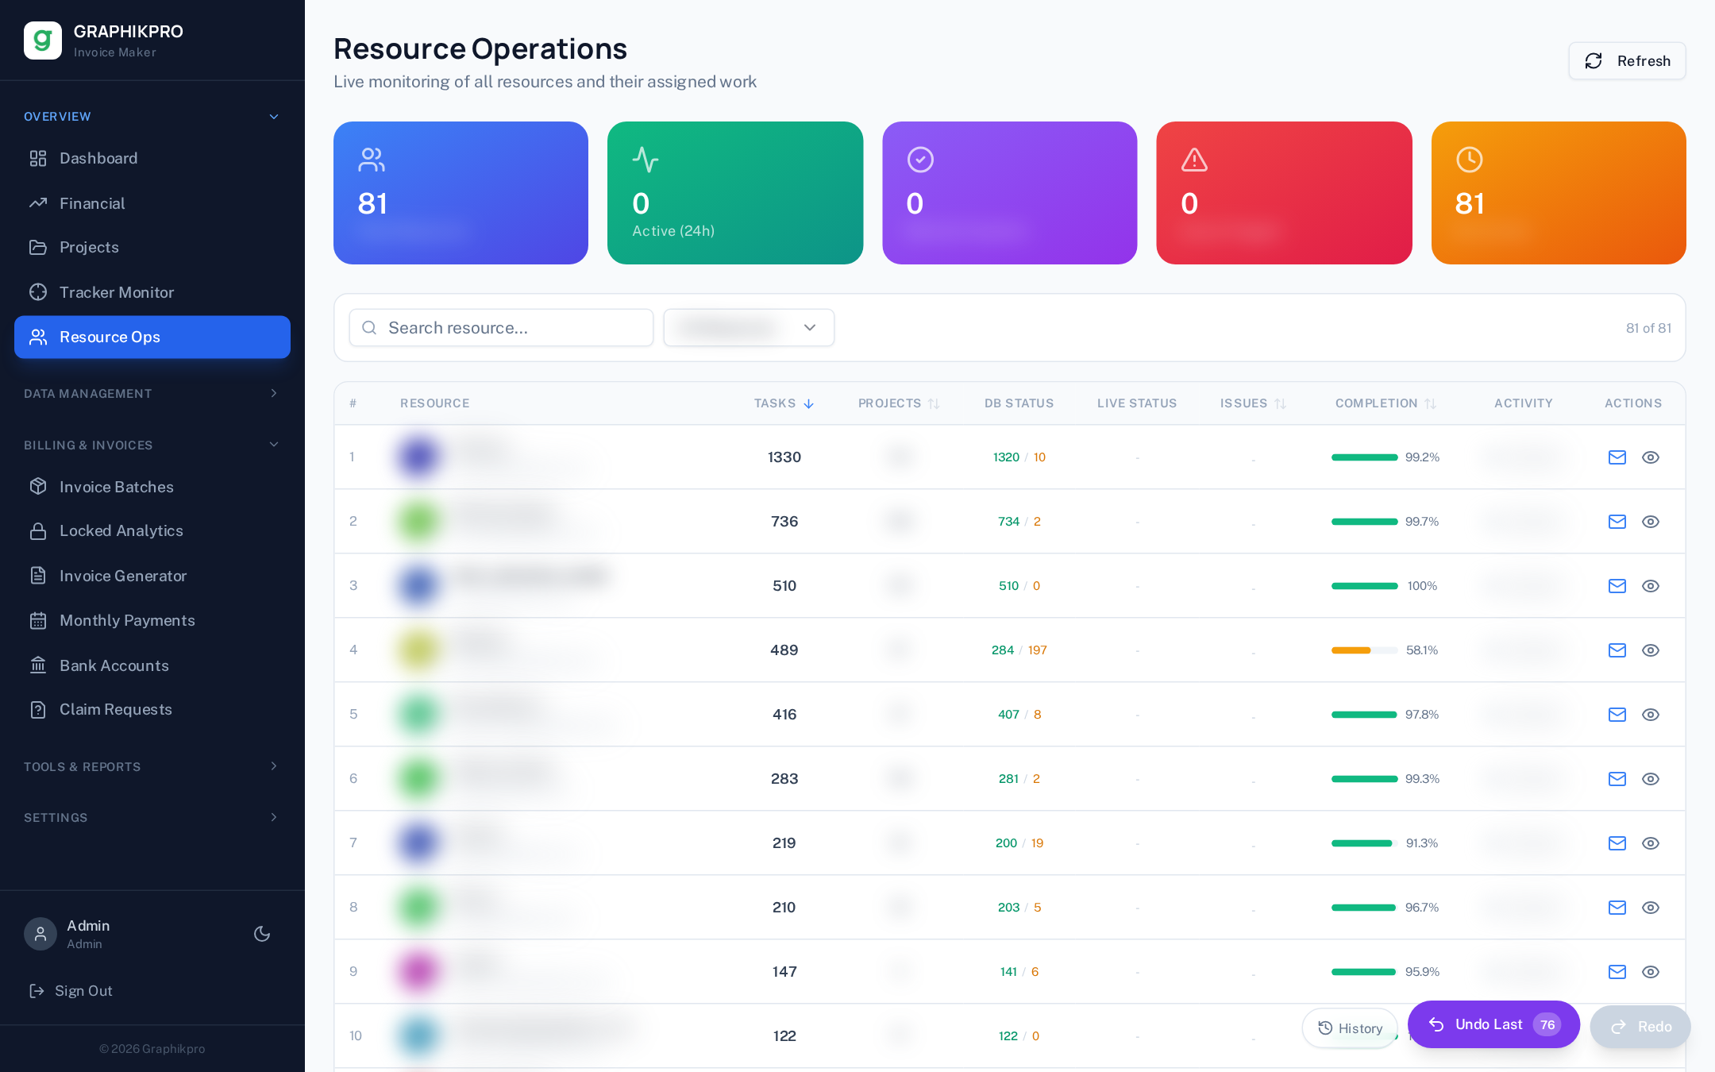
Task: Open the Dashboard page
Action: pos(152,158)
